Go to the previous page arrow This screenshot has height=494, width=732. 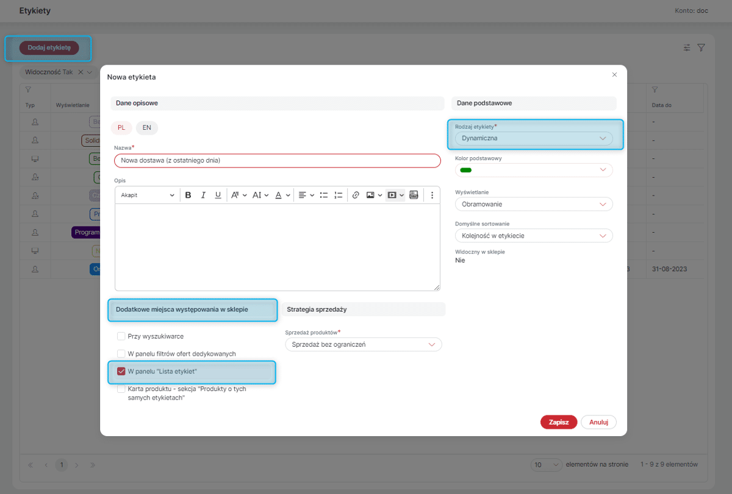[46, 465]
